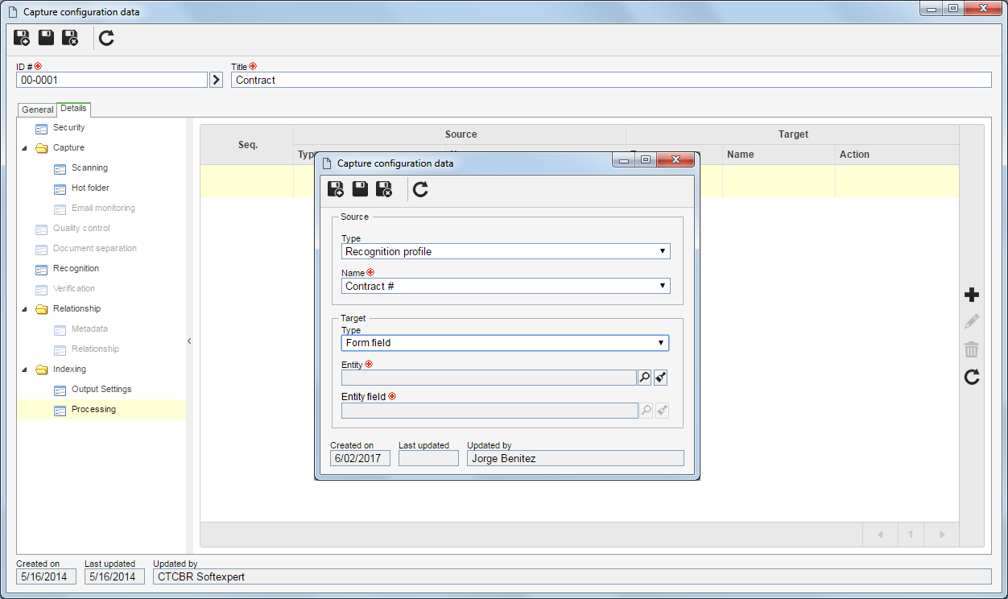
Task: Click pencil edit icon on right sidebar
Action: pyautogui.click(x=972, y=322)
